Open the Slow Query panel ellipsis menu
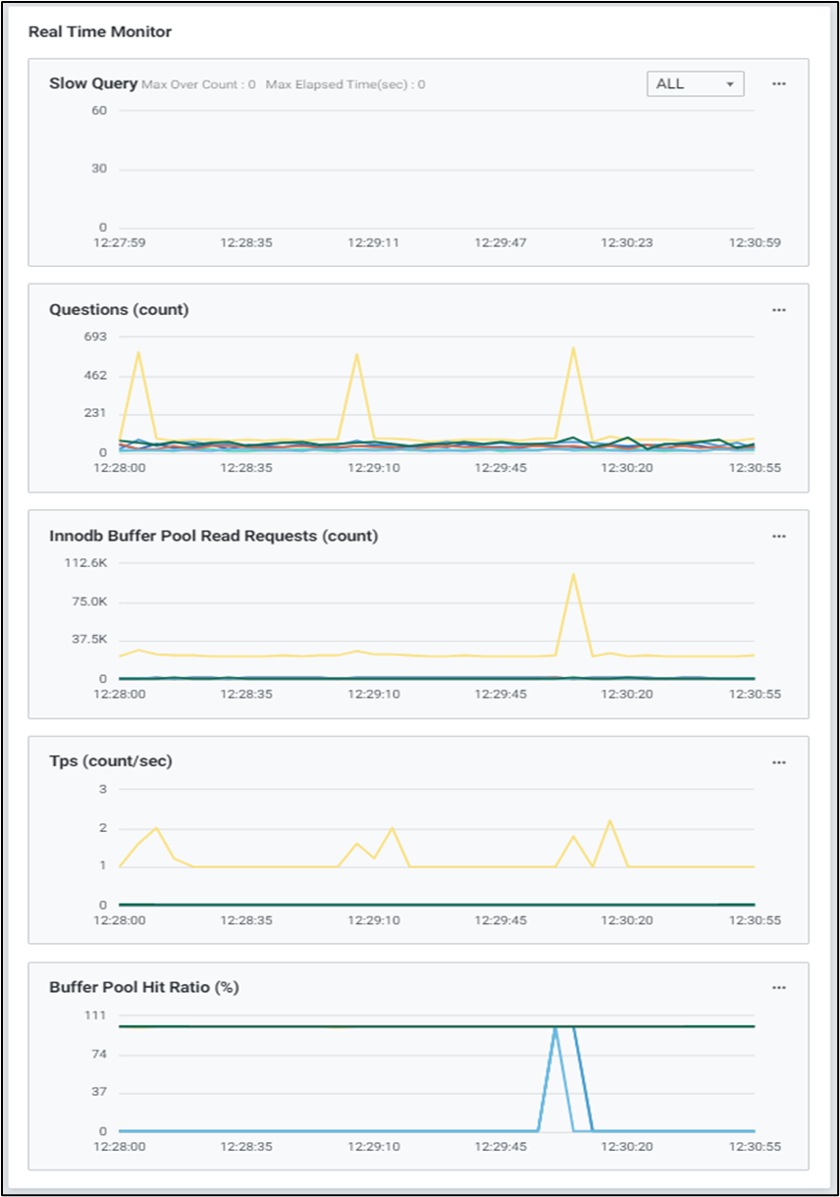The width and height of the screenshot is (840, 1197). click(x=778, y=84)
